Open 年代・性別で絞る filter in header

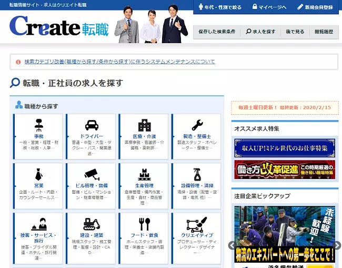(220, 7)
